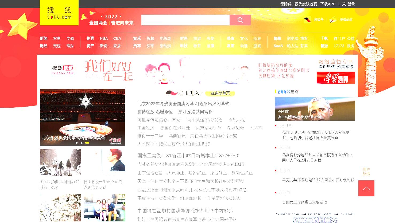
Task: Click the magnifier search button
Action: (240, 20)
